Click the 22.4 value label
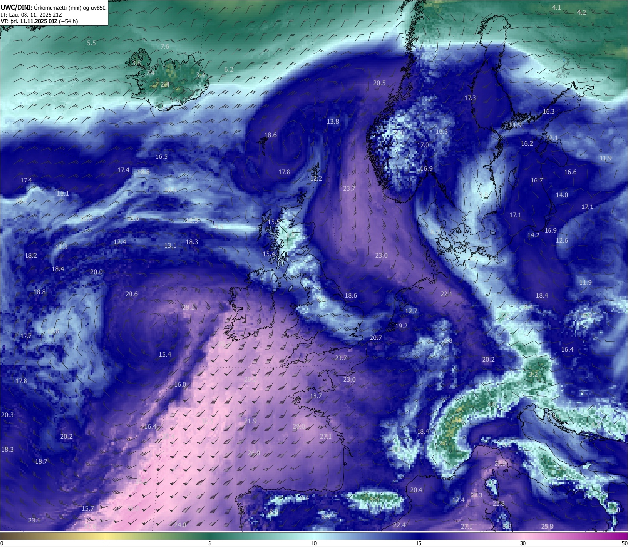The image size is (628, 547). pos(399,525)
